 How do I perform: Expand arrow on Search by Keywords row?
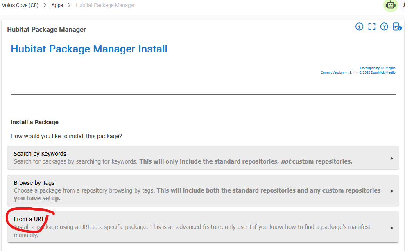click(x=392, y=158)
